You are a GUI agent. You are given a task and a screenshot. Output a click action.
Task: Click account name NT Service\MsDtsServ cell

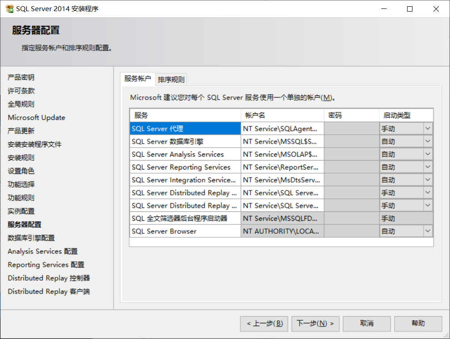click(x=282, y=180)
